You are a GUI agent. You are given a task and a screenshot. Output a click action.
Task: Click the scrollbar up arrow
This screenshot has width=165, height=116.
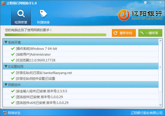160,40
